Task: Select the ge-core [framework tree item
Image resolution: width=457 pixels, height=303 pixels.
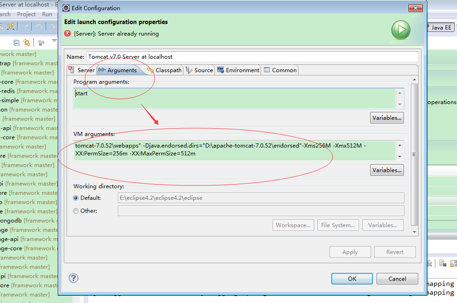Action: tap(29, 248)
